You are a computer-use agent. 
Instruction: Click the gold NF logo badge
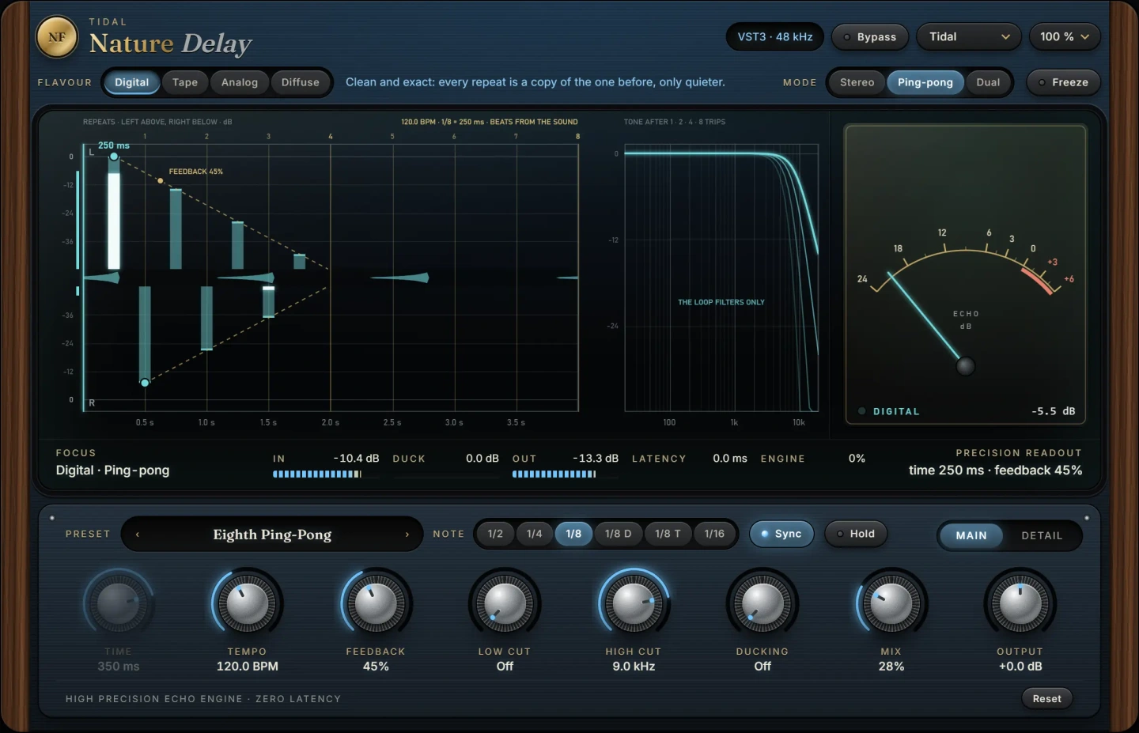pos(57,37)
